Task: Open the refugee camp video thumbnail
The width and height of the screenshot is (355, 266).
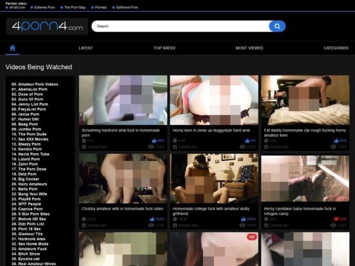Action: coord(305,178)
